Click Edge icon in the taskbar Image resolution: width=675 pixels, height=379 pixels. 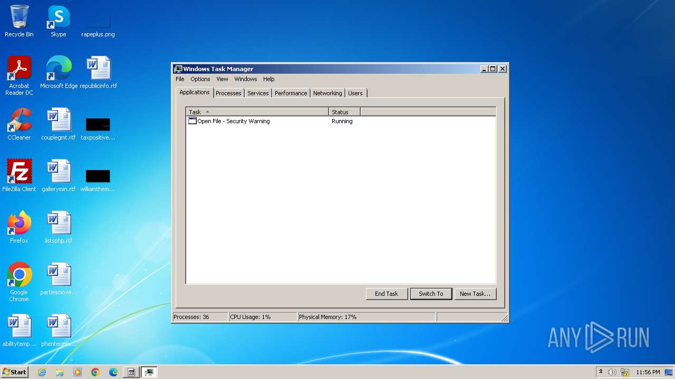point(113,372)
